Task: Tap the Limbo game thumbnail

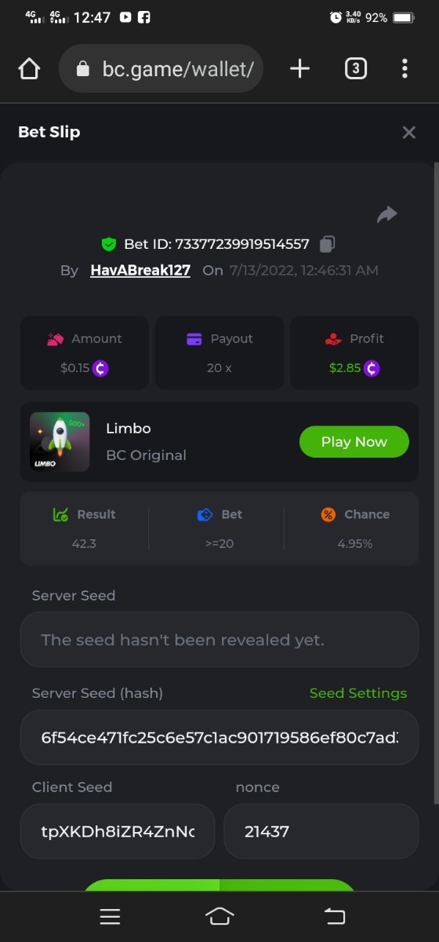Action: tap(60, 442)
